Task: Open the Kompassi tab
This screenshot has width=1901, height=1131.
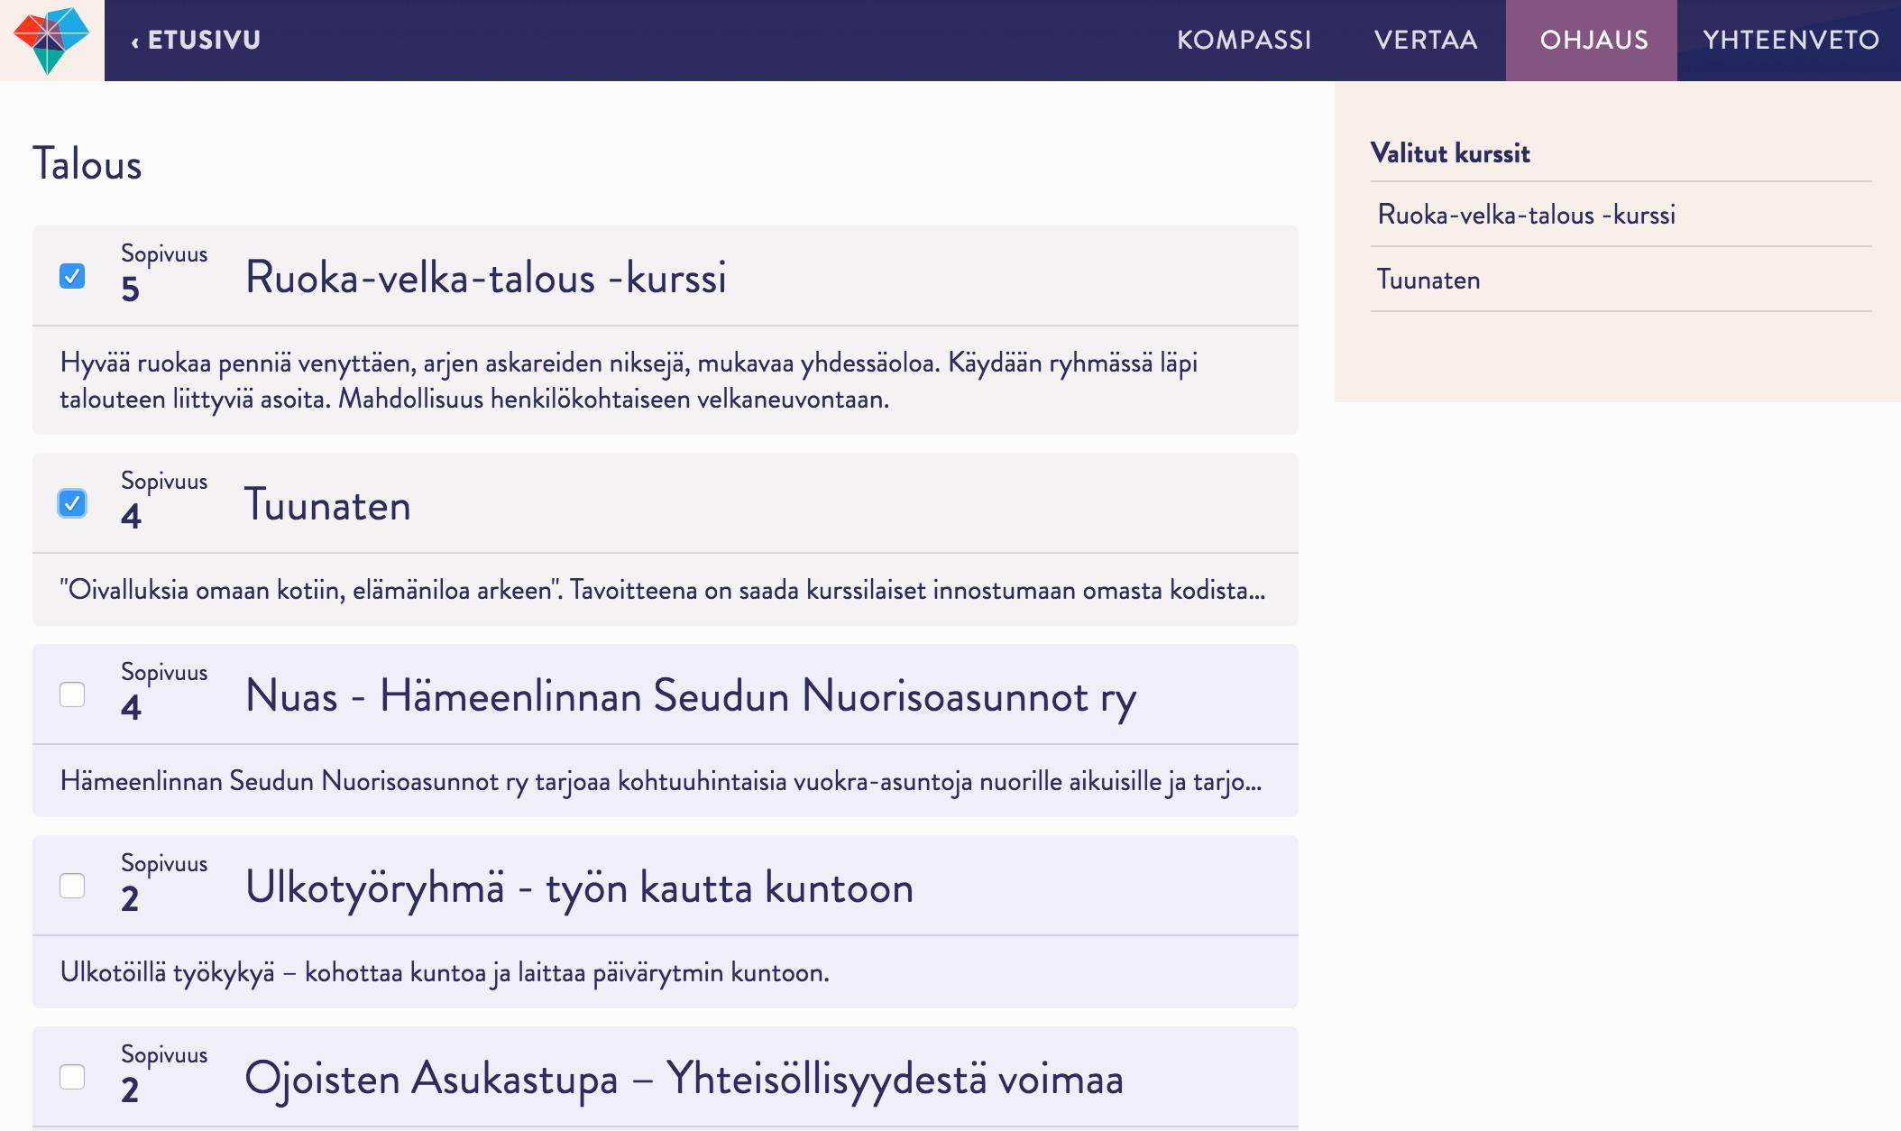Action: pyautogui.click(x=1244, y=41)
